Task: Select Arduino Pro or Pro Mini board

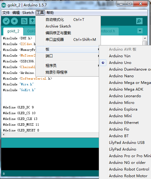Action: pyautogui.click(x=125, y=156)
